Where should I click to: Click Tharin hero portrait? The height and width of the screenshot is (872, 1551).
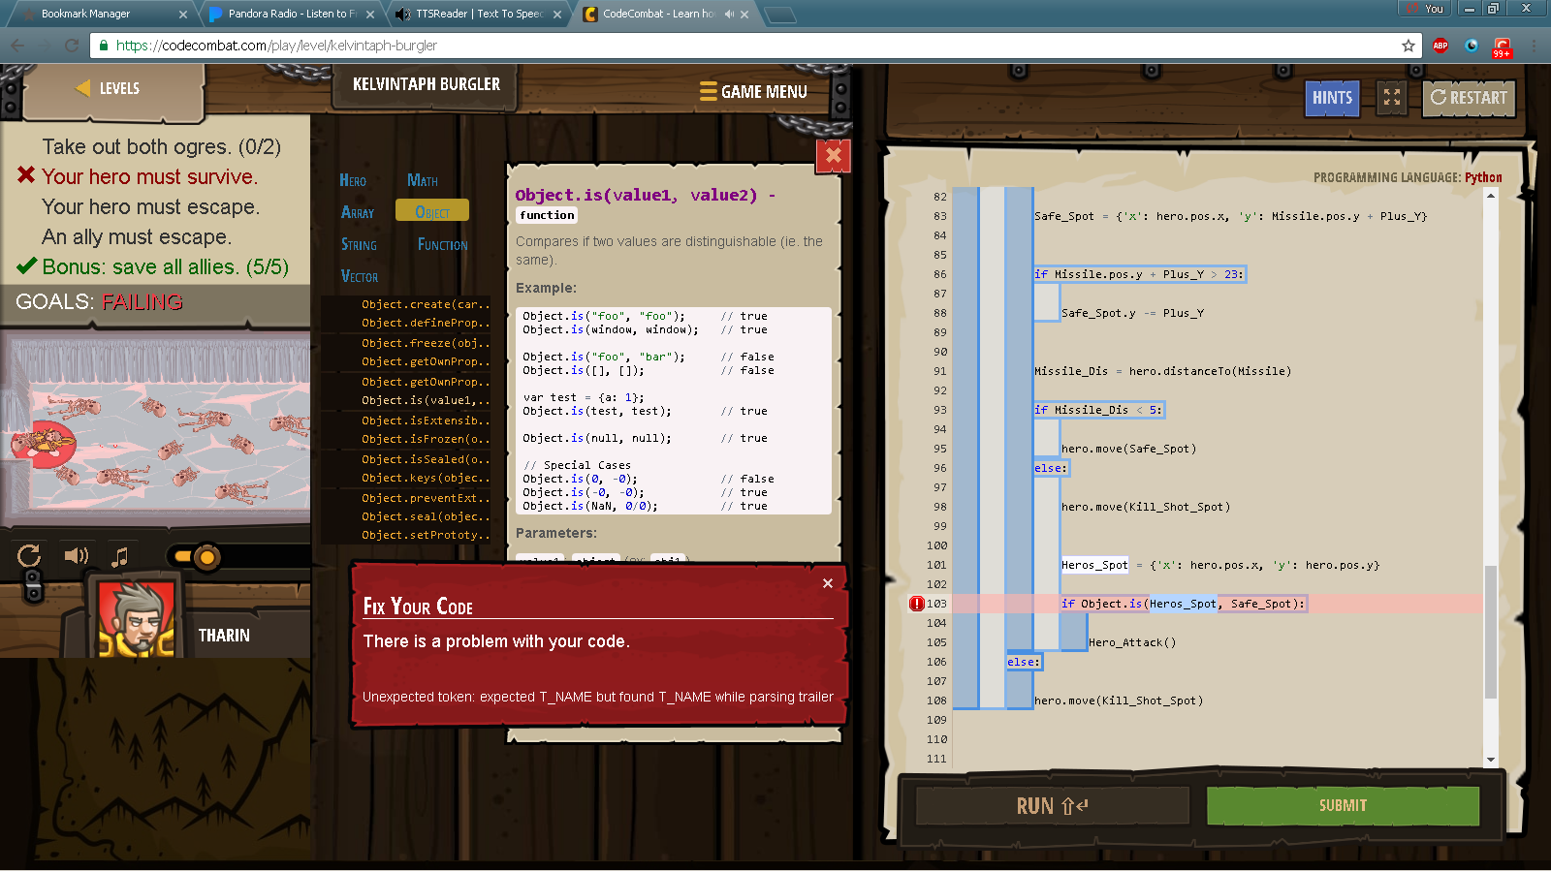pyautogui.click(x=137, y=620)
